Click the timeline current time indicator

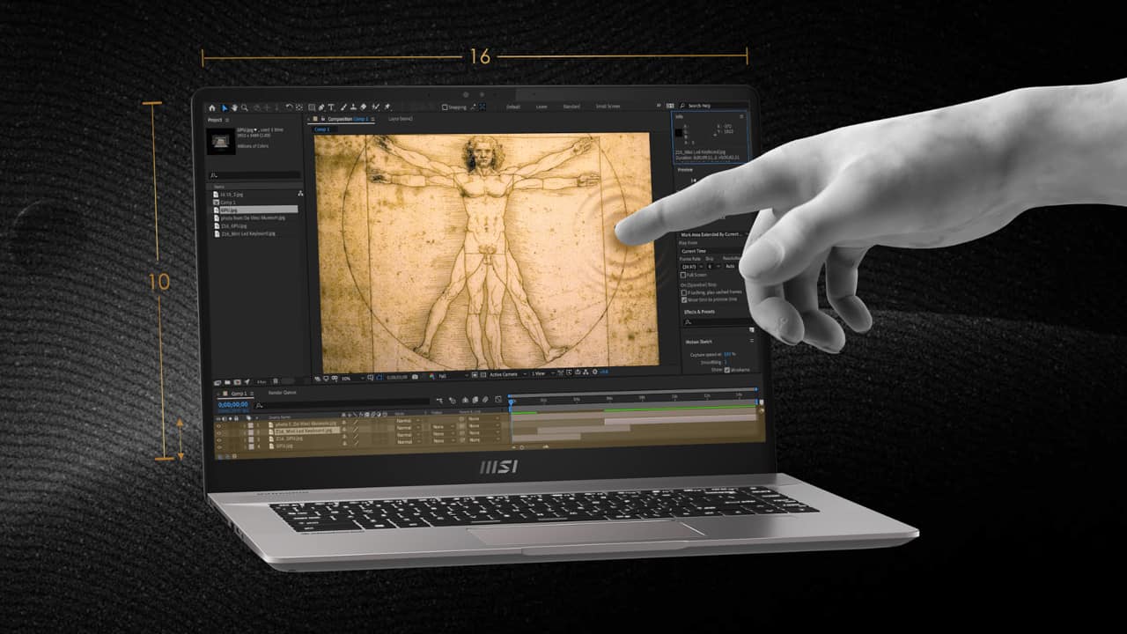tap(511, 402)
